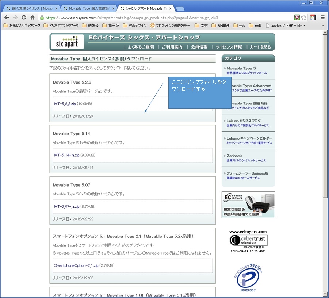Reload the current page

point(24,18)
